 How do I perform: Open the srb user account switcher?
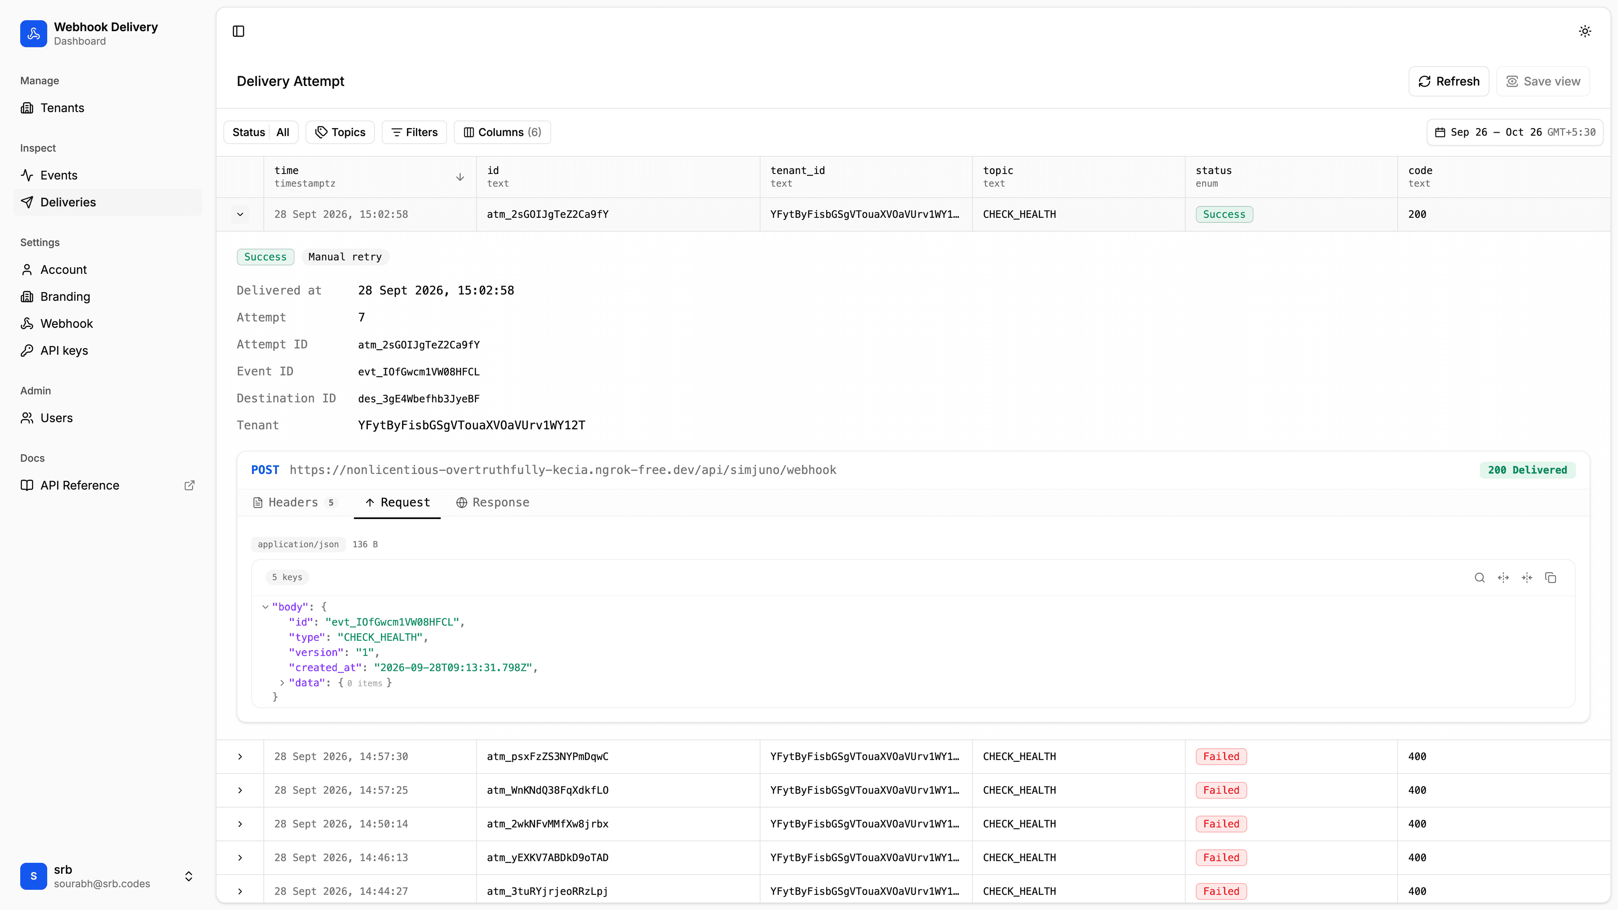pos(107,877)
